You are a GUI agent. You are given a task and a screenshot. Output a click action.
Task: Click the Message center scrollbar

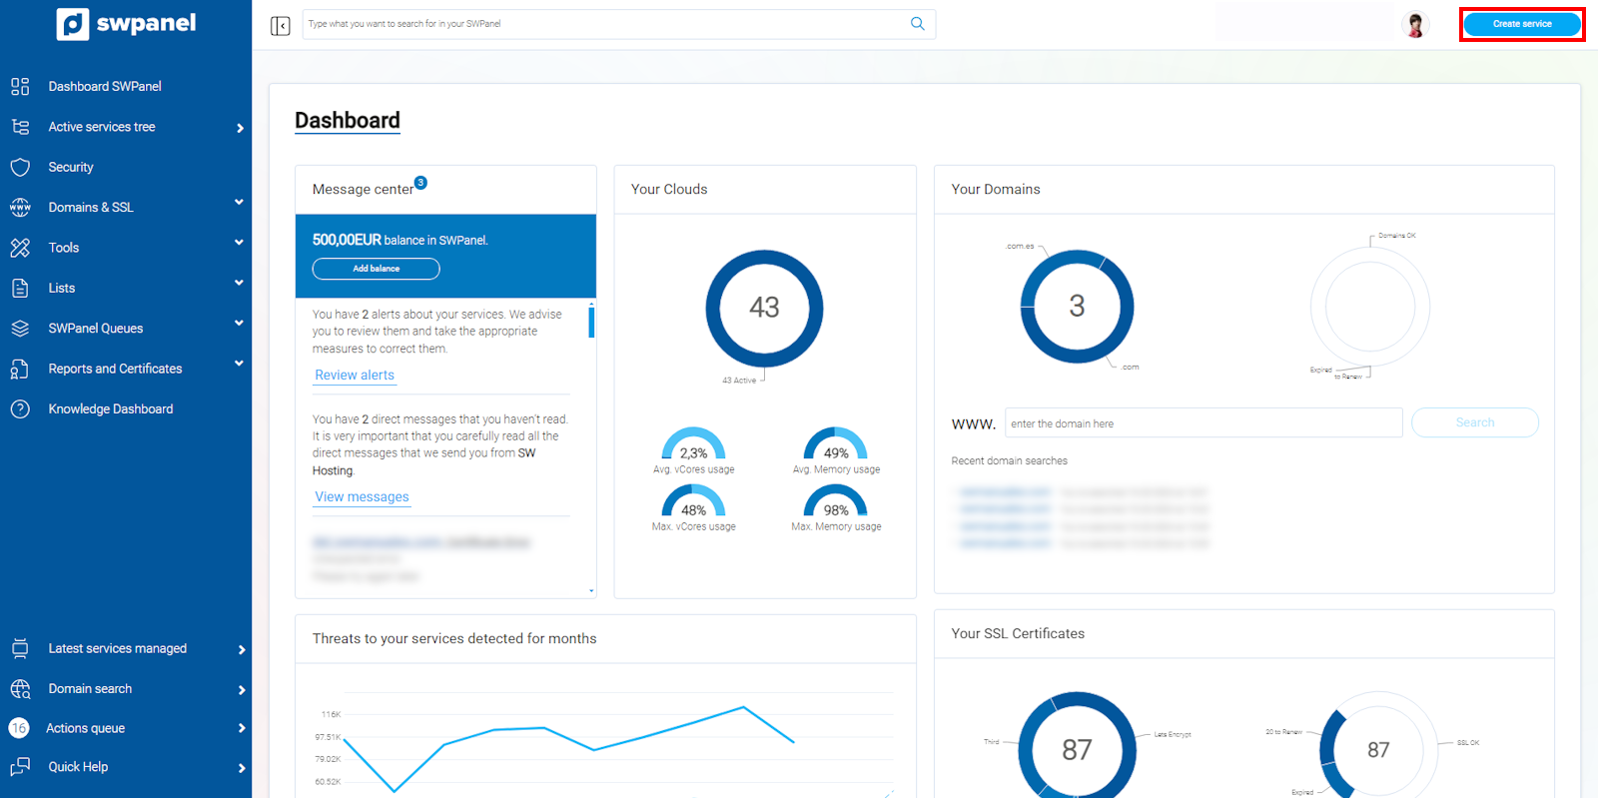(x=591, y=323)
